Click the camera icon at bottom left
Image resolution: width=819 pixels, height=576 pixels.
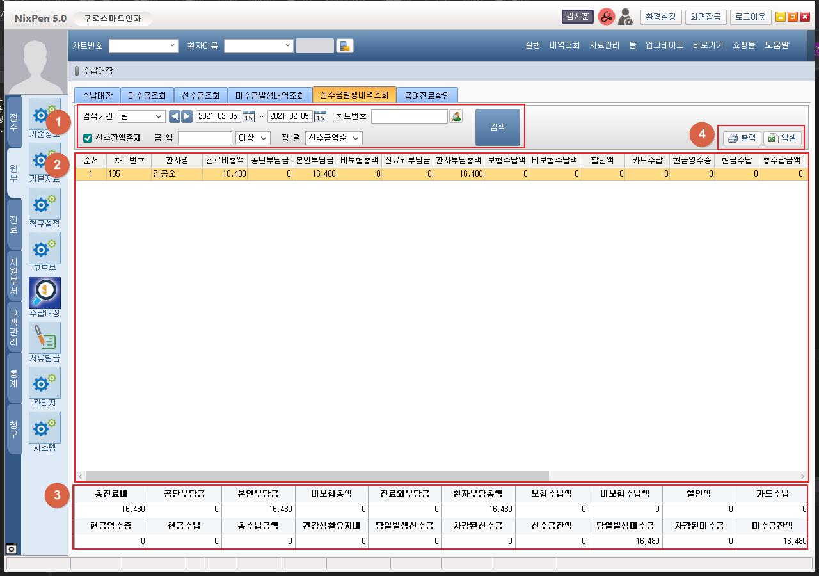pyautogui.click(x=12, y=548)
